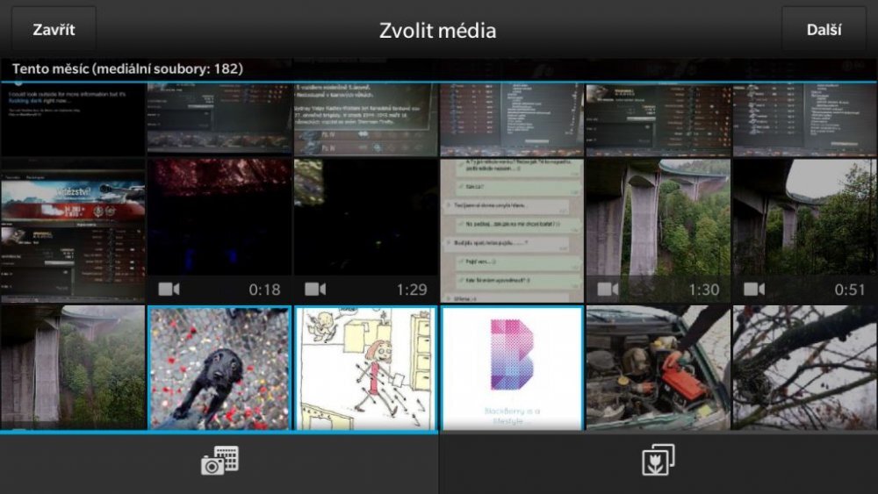Open the 0:51 bridge video thumbnail

click(804, 219)
